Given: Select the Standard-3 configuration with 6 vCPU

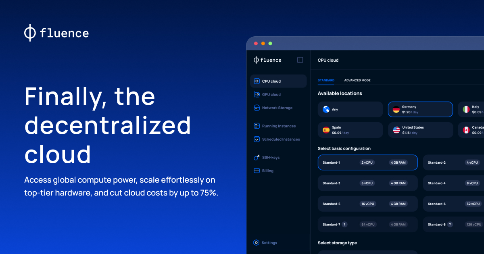Looking at the screenshot, I should (367, 183).
